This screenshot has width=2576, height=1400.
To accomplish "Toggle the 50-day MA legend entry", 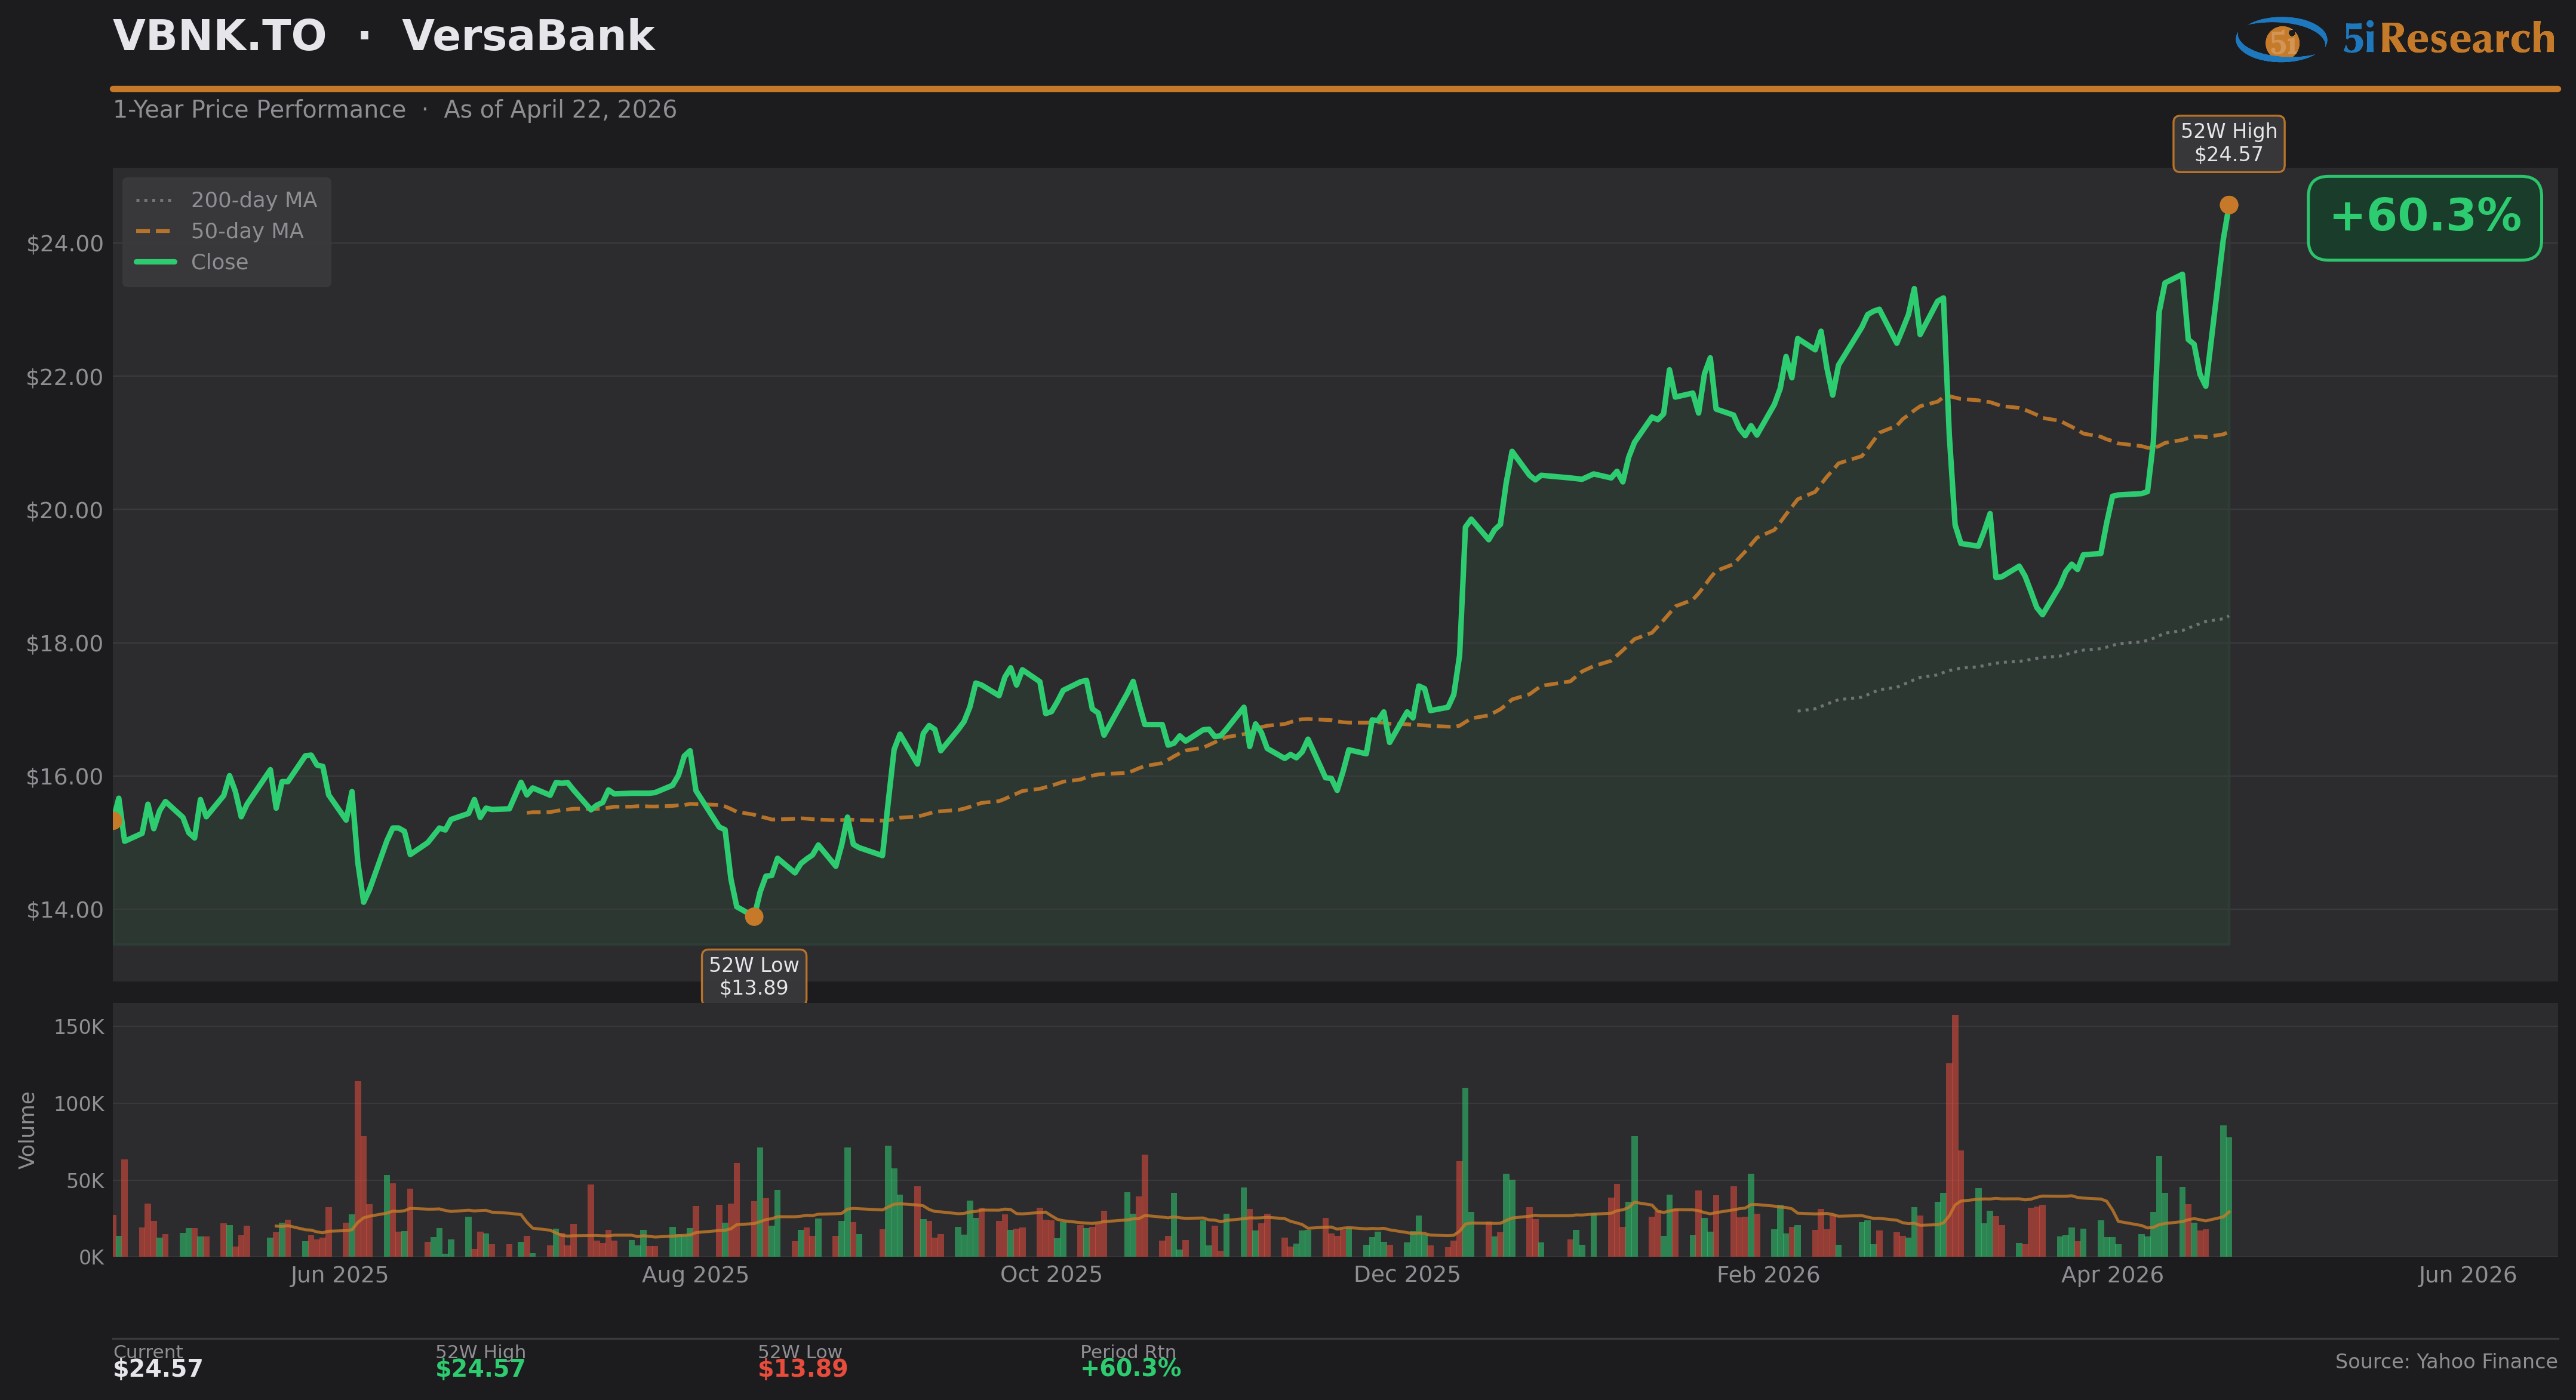I will click(x=246, y=231).
